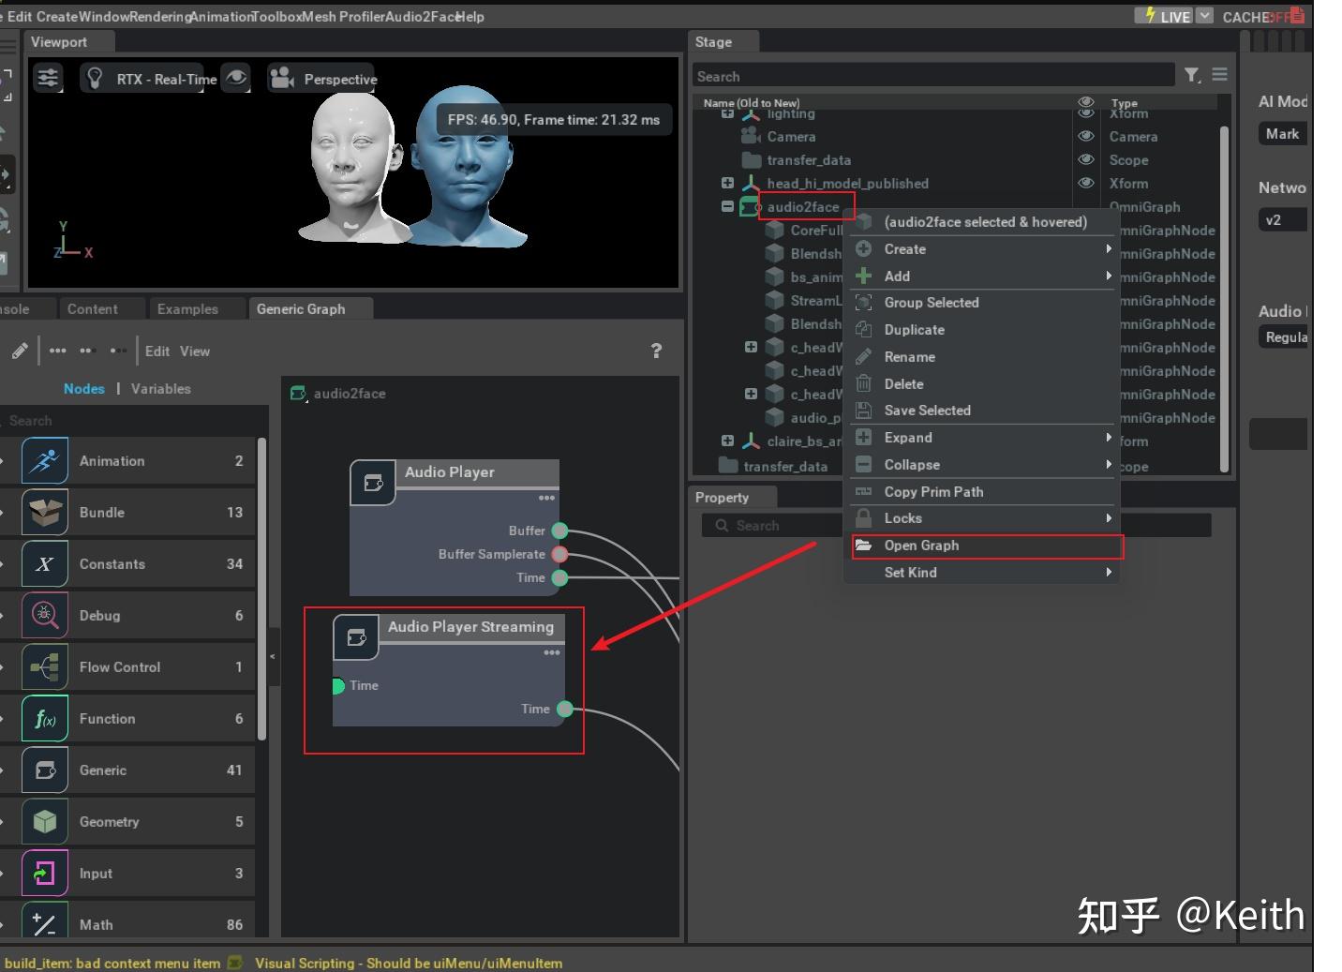Select the Animation node category icon

[44, 460]
